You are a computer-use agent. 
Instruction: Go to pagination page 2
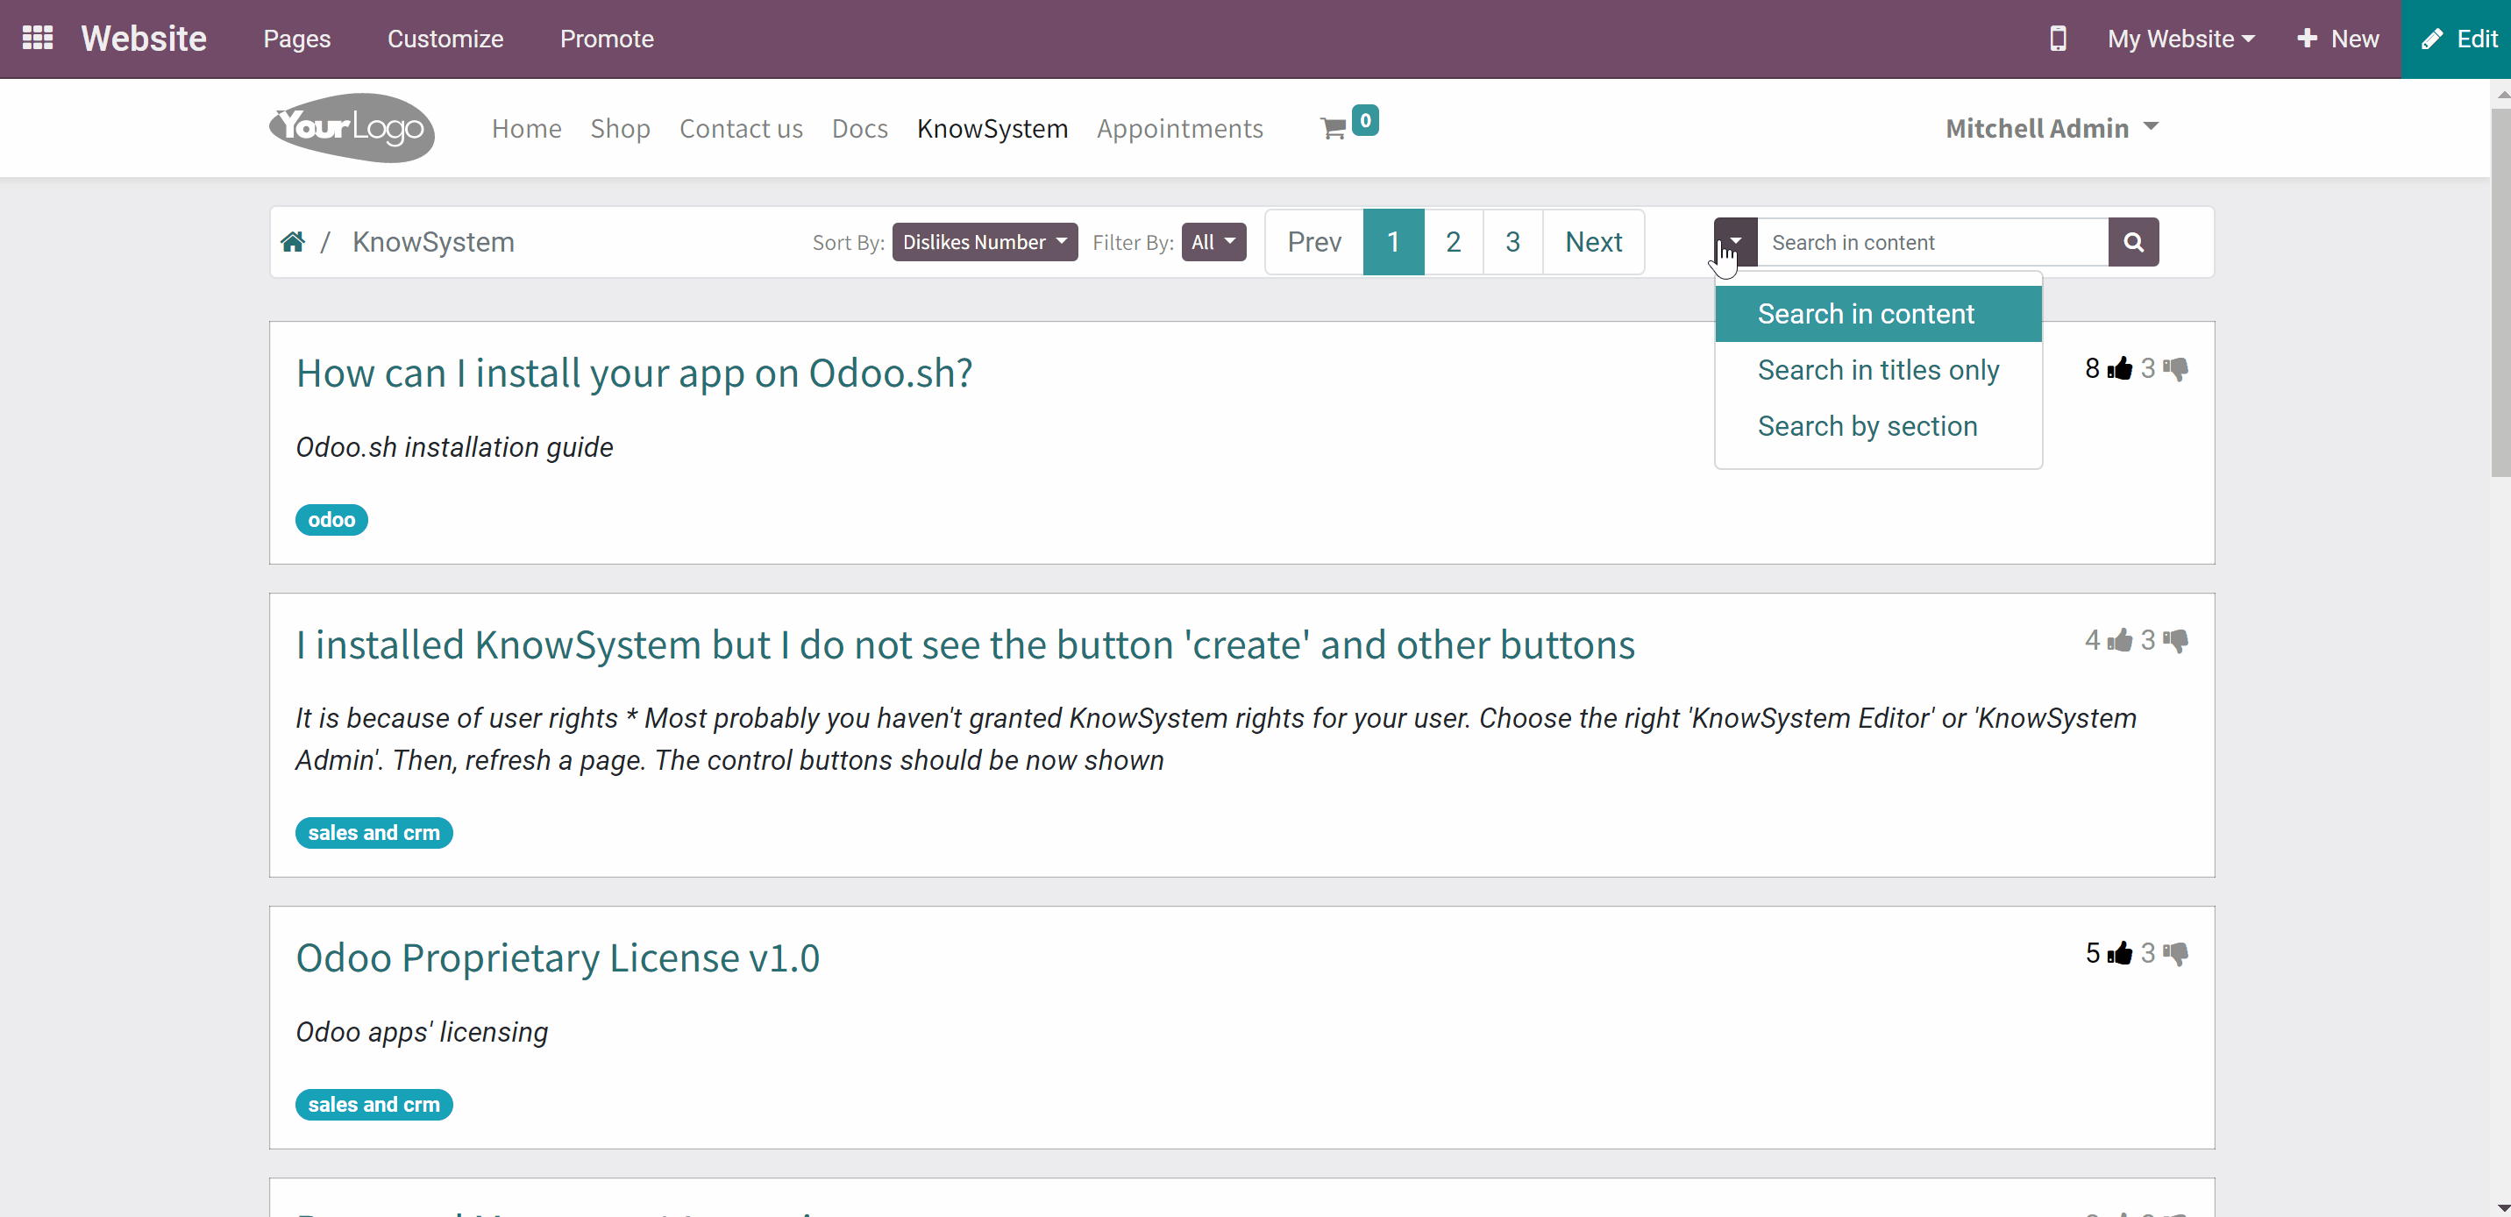1454,242
